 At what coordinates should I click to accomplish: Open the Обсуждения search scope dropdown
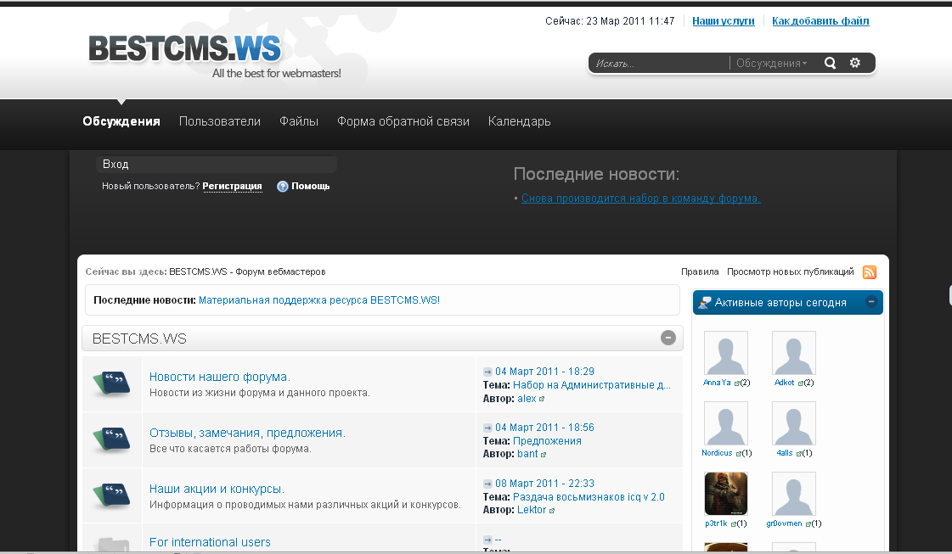point(771,64)
